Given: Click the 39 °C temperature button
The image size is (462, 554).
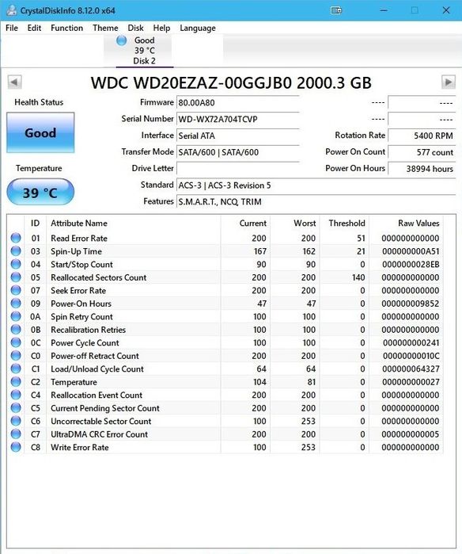Looking at the screenshot, I should point(40,193).
